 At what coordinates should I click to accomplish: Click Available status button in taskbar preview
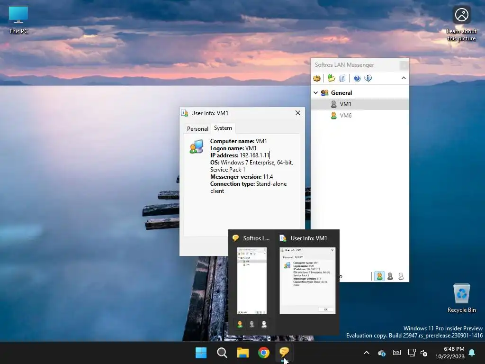pos(240,324)
